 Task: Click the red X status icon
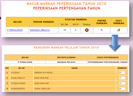point(87,30)
